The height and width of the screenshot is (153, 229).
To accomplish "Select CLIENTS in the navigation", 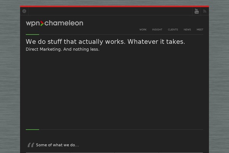I will tap(173, 29).
